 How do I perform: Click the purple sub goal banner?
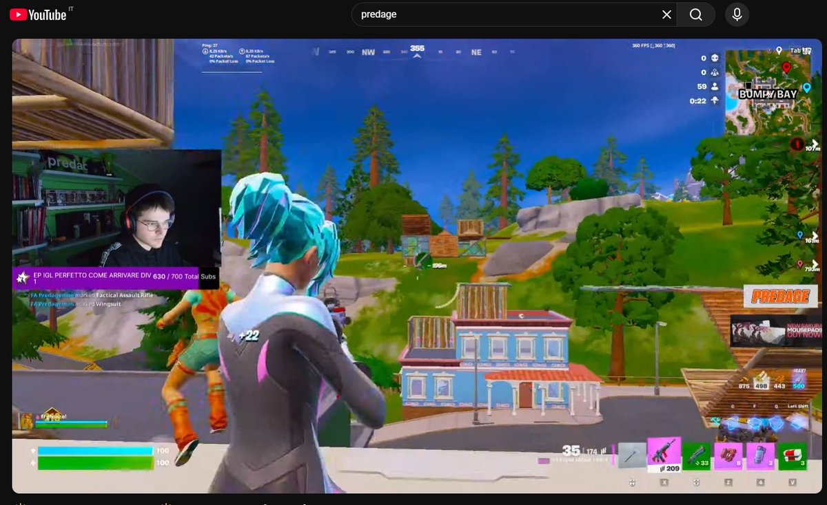tap(114, 278)
